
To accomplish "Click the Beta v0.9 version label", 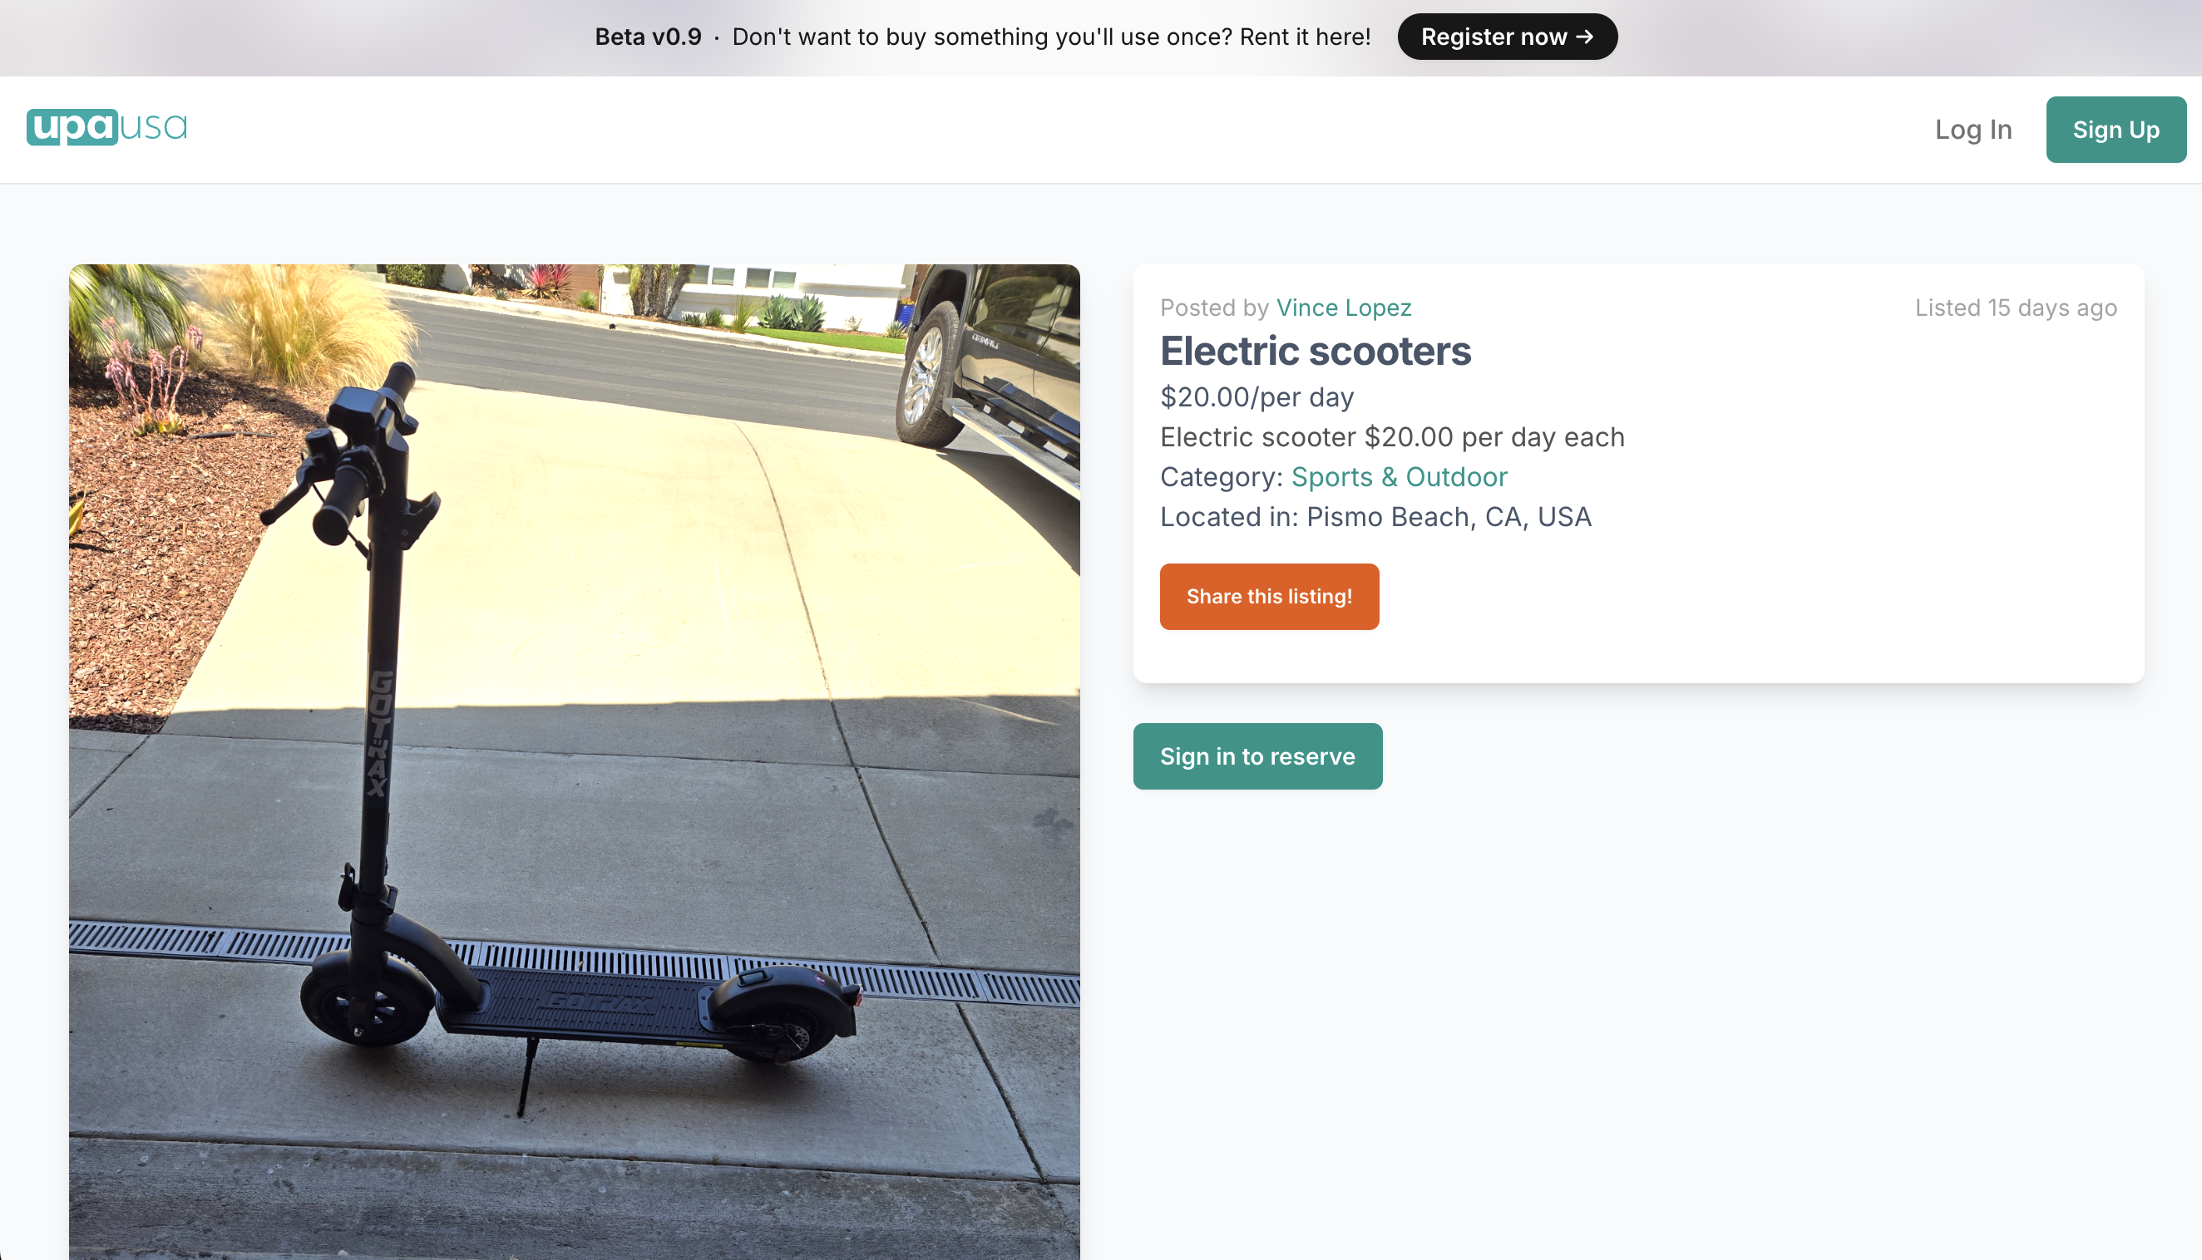I will [x=648, y=37].
